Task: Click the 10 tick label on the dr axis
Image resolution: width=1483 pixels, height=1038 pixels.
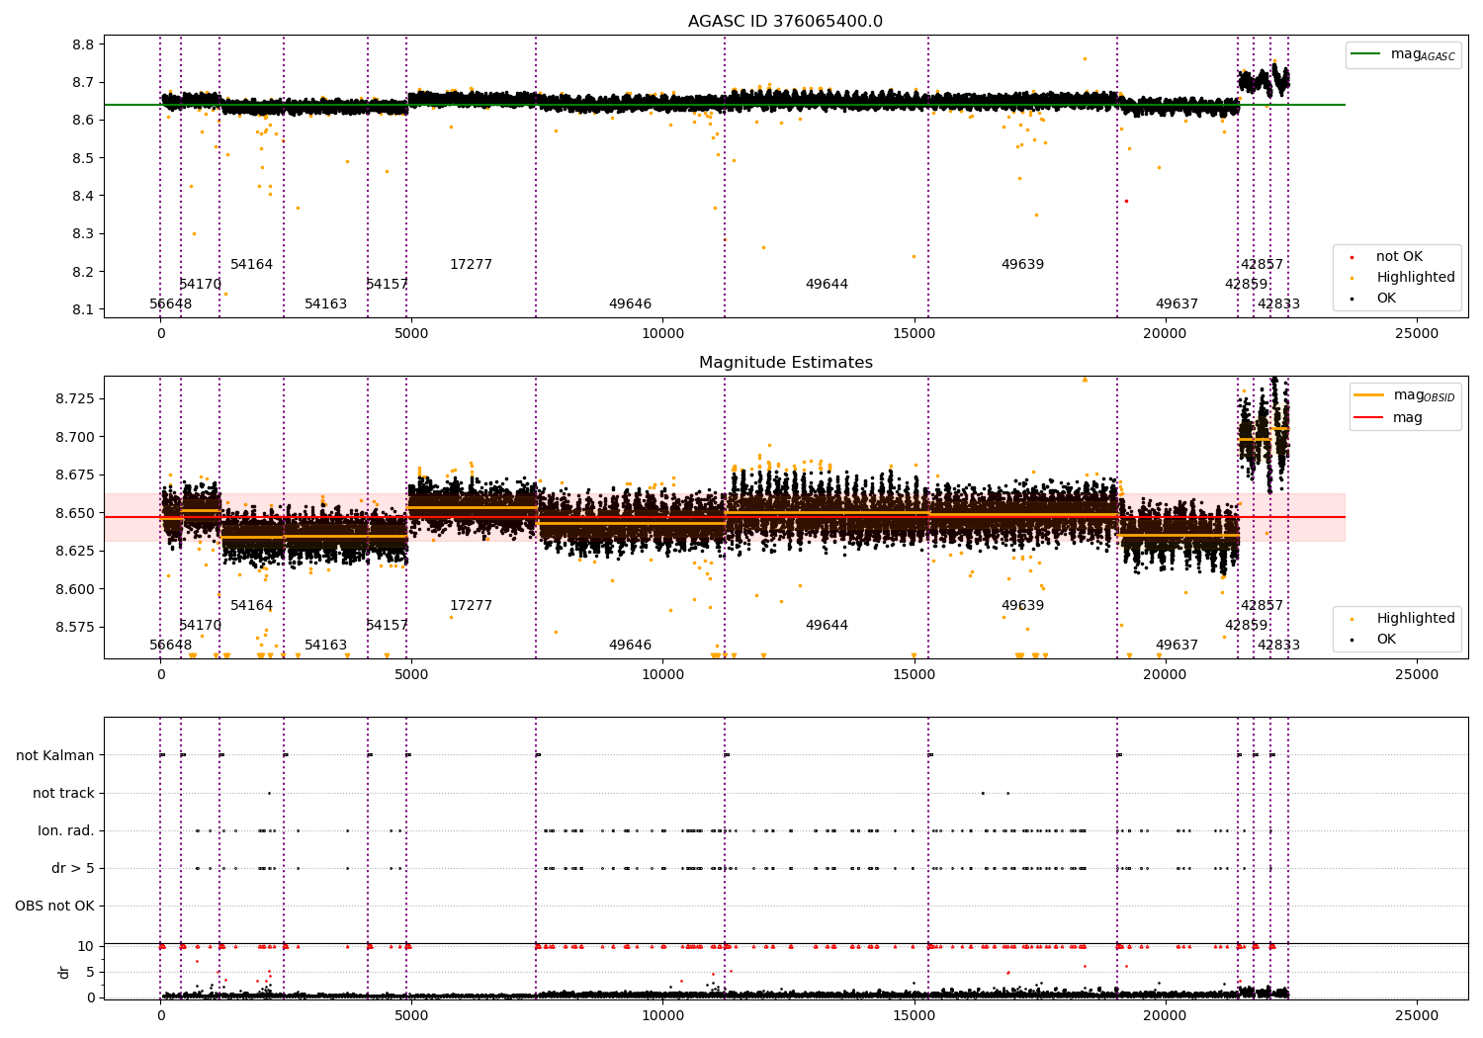Action: [x=86, y=946]
